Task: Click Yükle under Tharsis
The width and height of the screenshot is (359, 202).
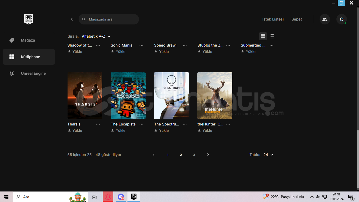Action: 75,130
